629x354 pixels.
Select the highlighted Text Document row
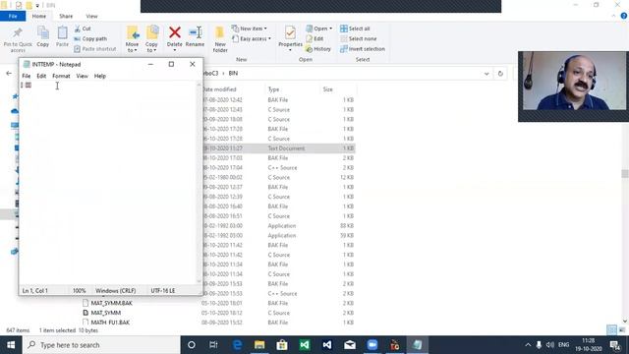click(x=279, y=148)
